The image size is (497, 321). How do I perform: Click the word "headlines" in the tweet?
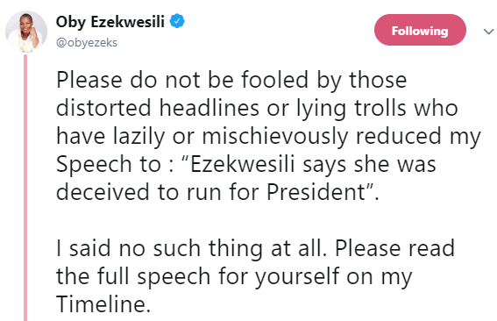[x=209, y=108]
